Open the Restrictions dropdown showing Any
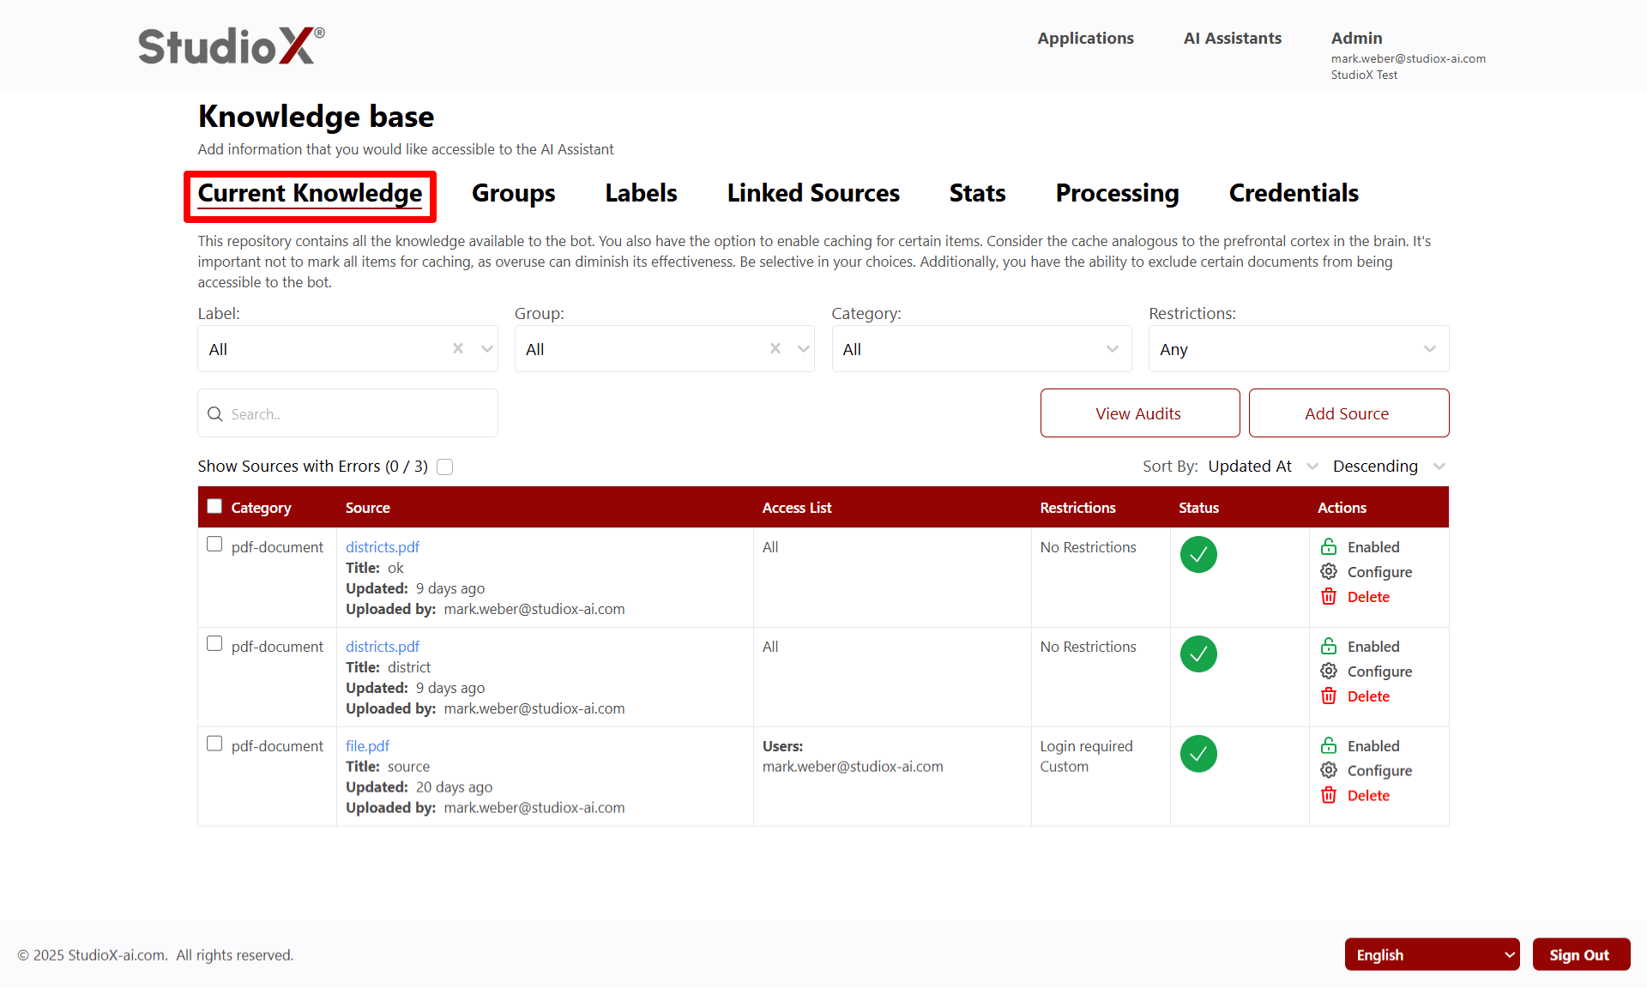The height and width of the screenshot is (988, 1647). [x=1298, y=348]
